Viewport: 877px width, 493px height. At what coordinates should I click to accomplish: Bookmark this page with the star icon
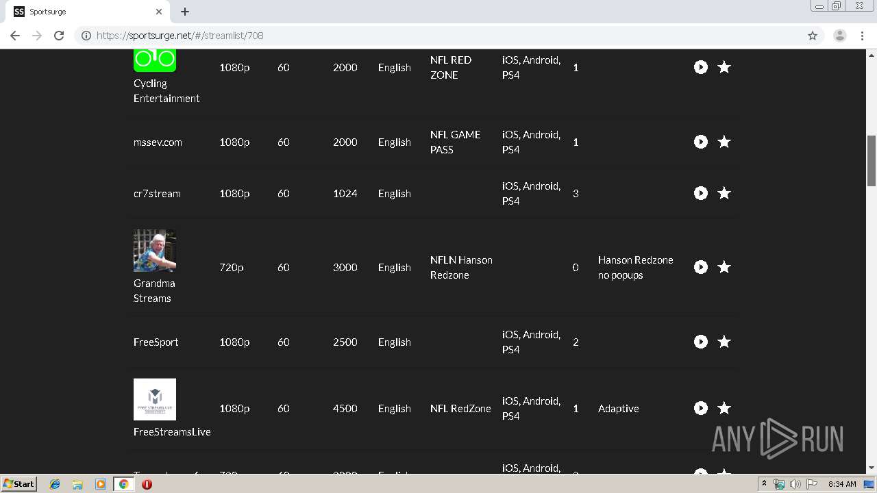click(813, 36)
